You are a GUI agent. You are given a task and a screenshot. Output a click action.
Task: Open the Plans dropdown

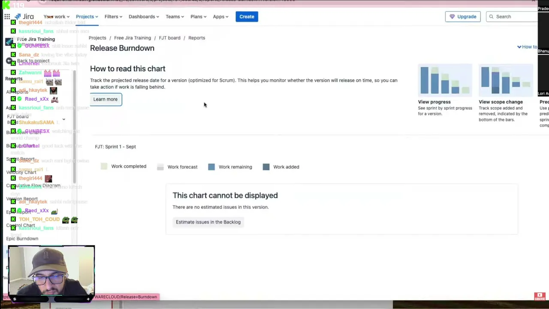pos(199,17)
